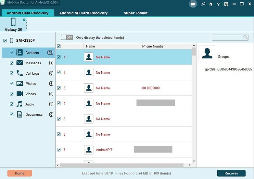254x179 pixels.
Task: Click the Home button at bottom left
Action: (x=19, y=173)
